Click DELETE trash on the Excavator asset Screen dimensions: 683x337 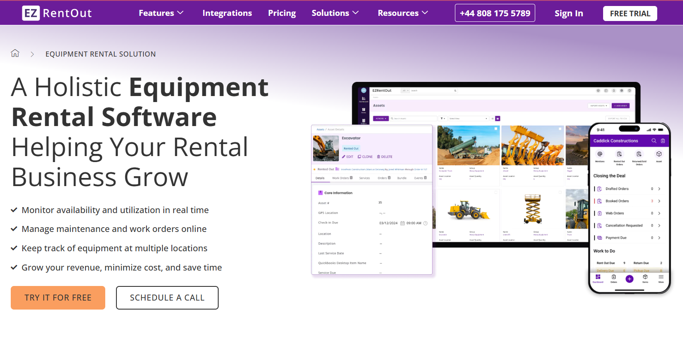point(384,157)
